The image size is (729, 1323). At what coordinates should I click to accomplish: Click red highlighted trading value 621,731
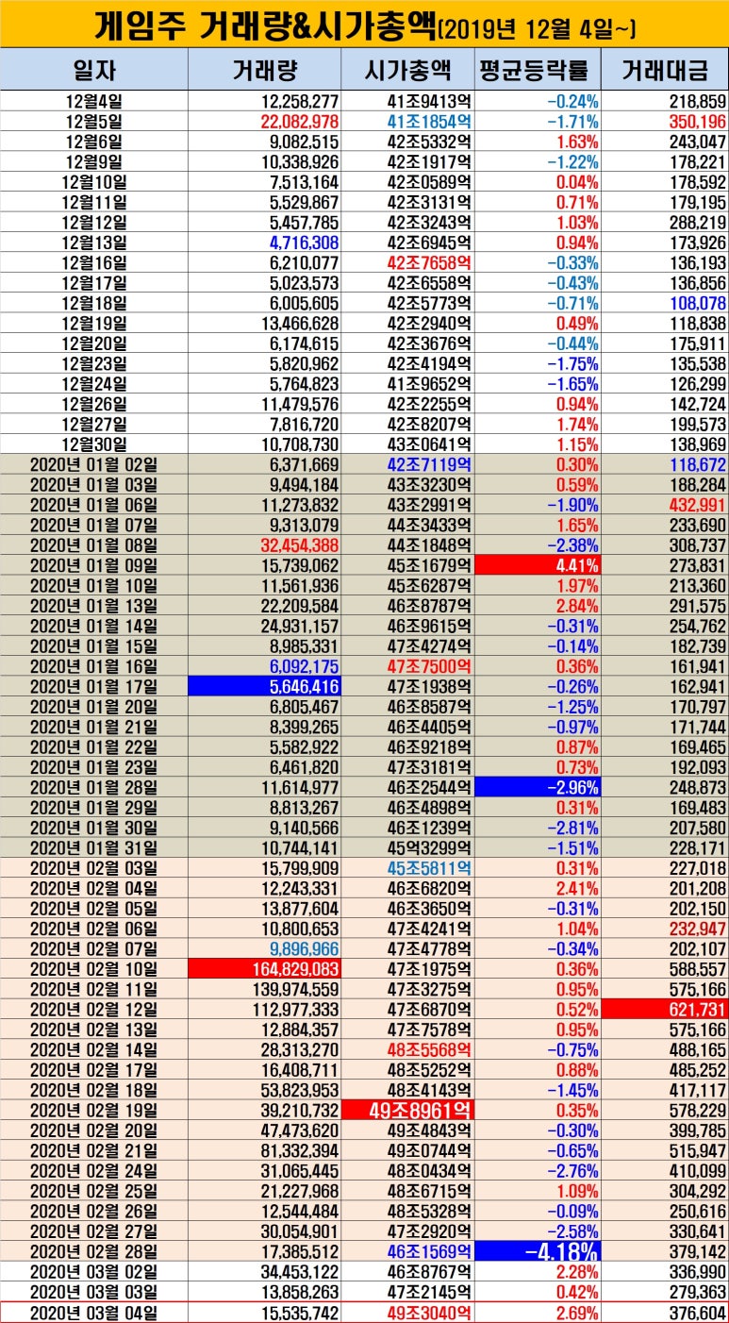[x=665, y=1010]
